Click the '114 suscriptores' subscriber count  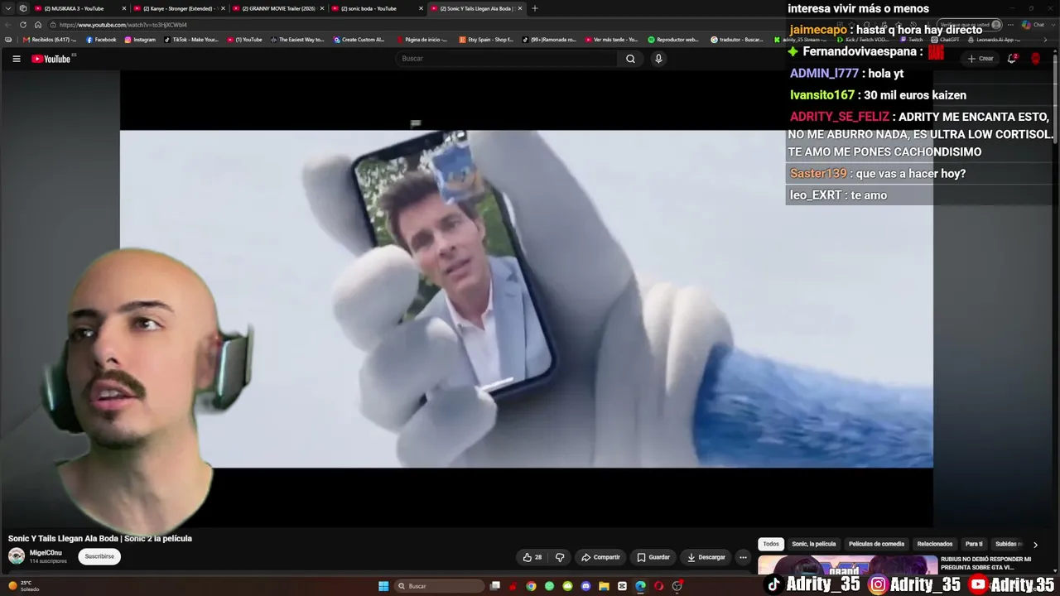[48, 561]
